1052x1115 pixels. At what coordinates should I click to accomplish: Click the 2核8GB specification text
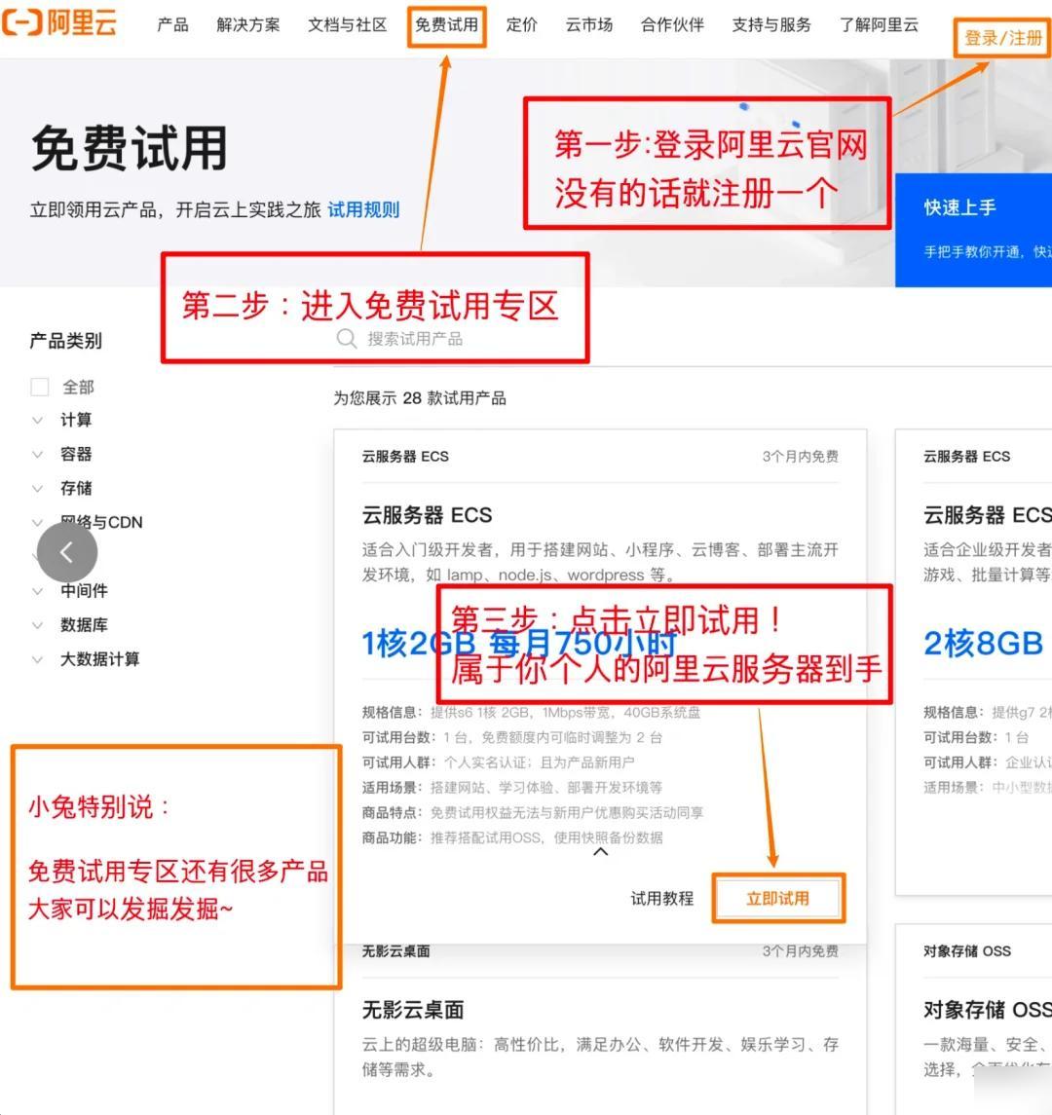983,643
